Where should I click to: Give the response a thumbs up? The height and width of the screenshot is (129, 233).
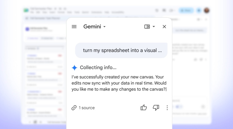click(x=144, y=108)
